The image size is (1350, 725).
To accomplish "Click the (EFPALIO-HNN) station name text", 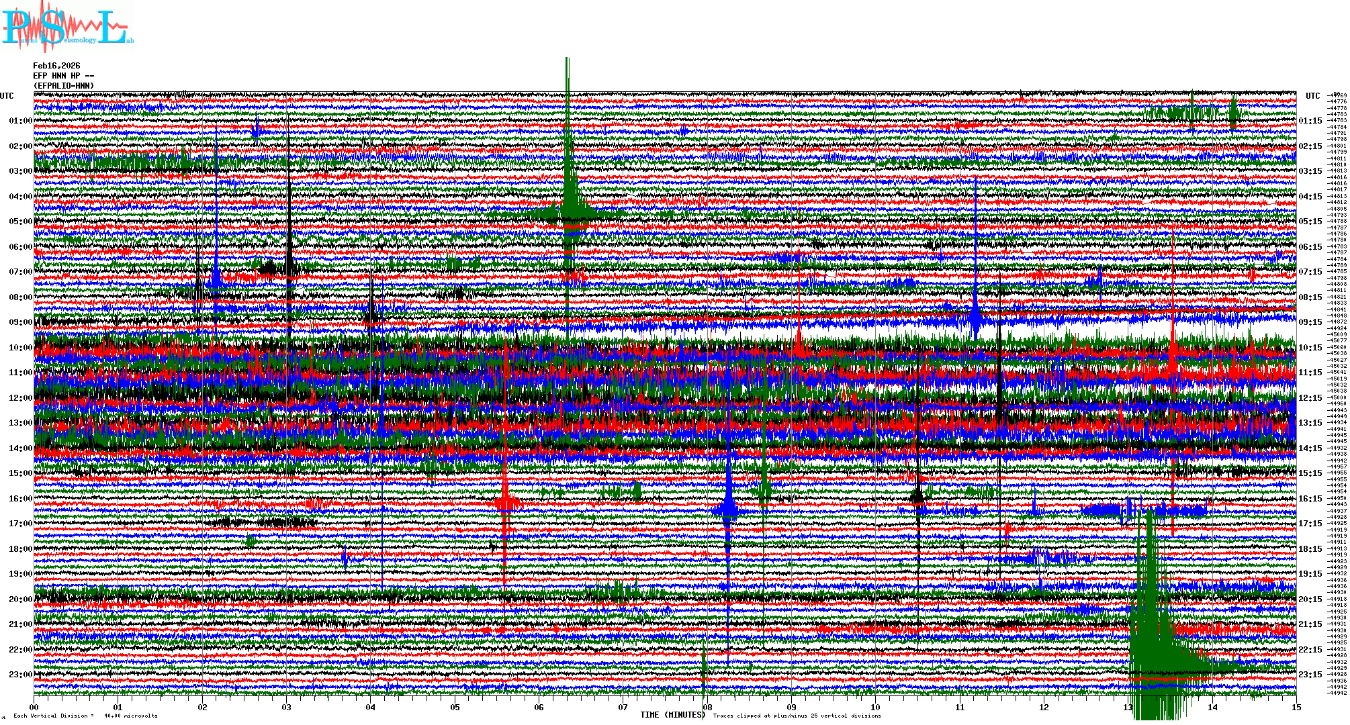I will tap(64, 86).
